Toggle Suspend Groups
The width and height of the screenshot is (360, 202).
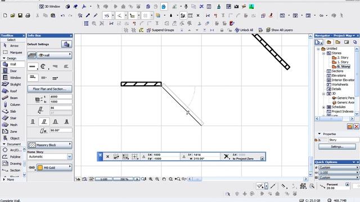click(160, 30)
